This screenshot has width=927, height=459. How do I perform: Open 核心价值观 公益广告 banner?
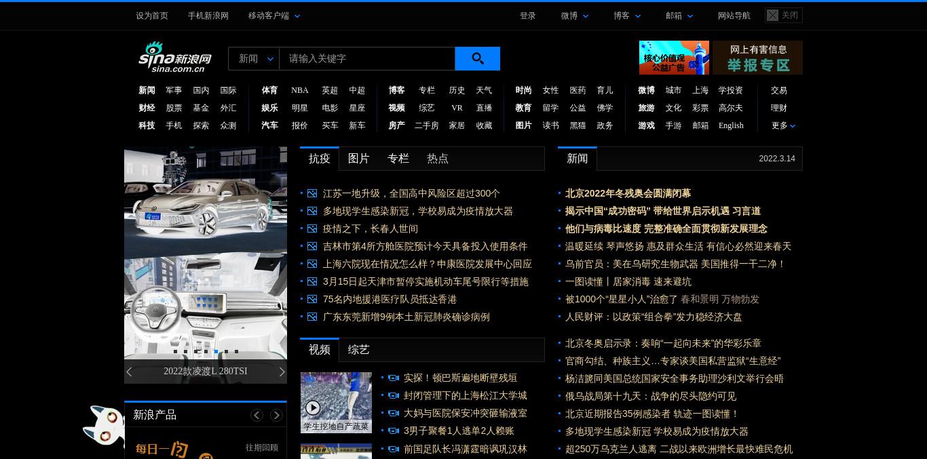coord(674,58)
